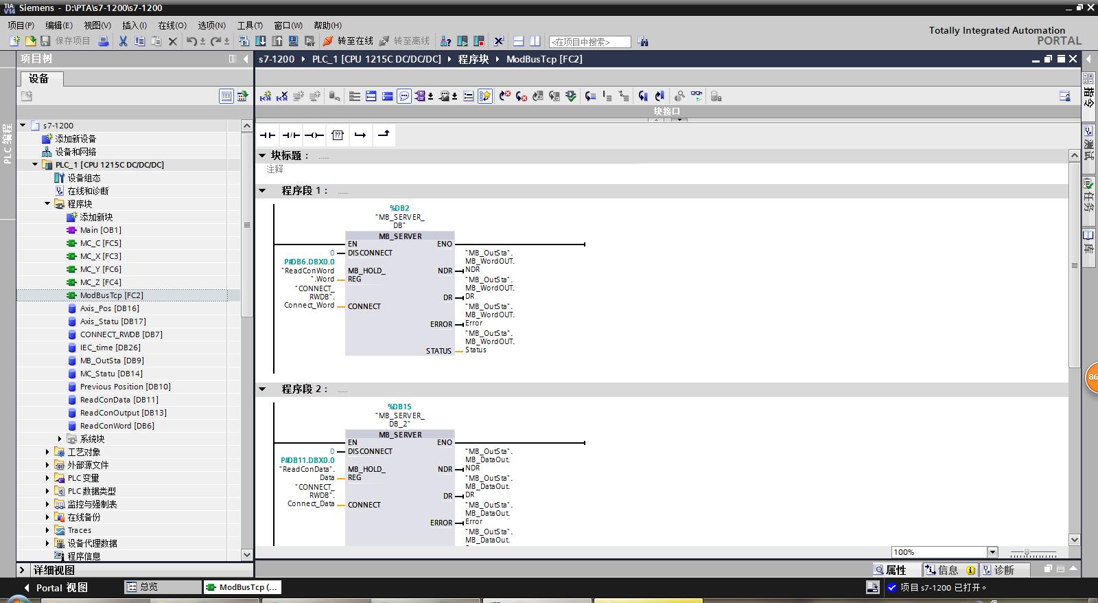Open the 视图(V) menu
Viewport: 1098px width, 603px height.
point(97,25)
